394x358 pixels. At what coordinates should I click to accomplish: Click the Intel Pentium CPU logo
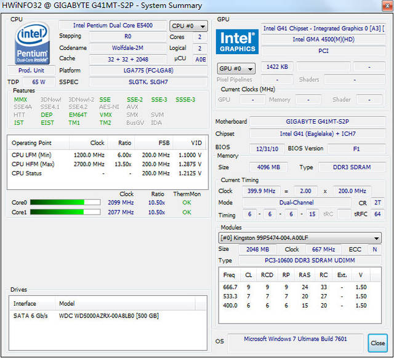[x=32, y=44]
